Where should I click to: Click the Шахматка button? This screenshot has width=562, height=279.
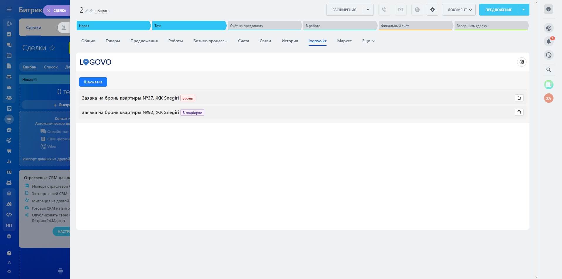click(93, 82)
